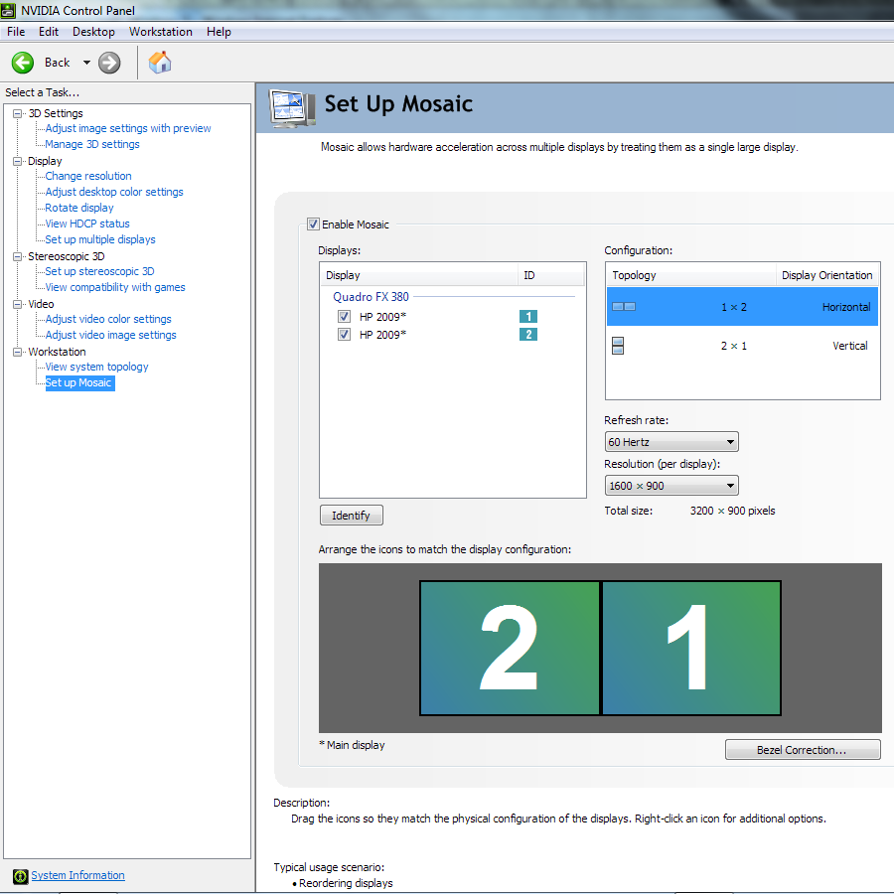Open Set up multiple displays
Viewport: 894px width, 894px height.
[x=100, y=240]
